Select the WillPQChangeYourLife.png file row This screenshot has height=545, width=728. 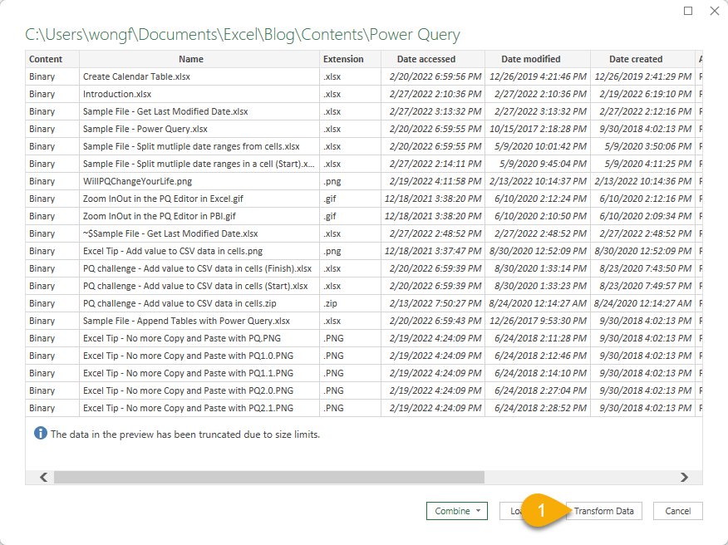click(x=138, y=181)
